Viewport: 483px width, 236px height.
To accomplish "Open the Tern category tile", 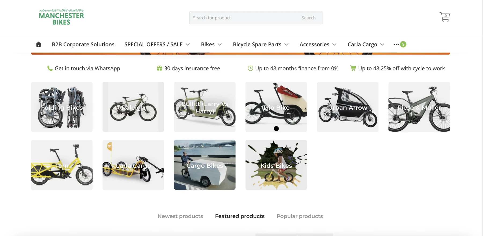I will pyautogui.click(x=62, y=165).
